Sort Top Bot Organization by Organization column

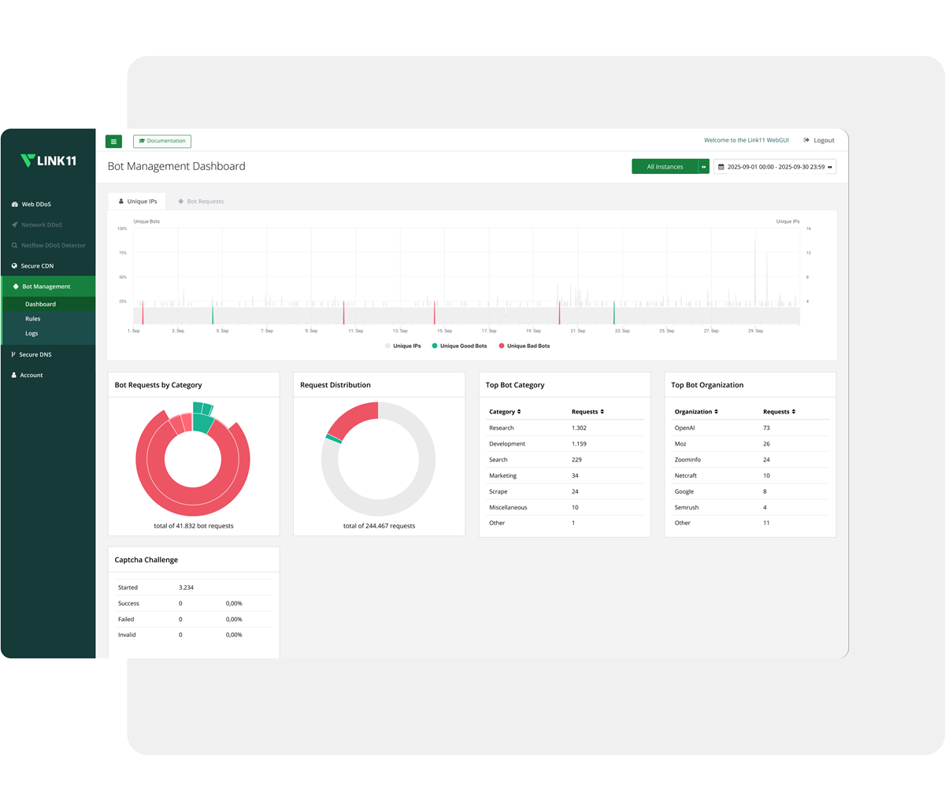(x=696, y=412)
